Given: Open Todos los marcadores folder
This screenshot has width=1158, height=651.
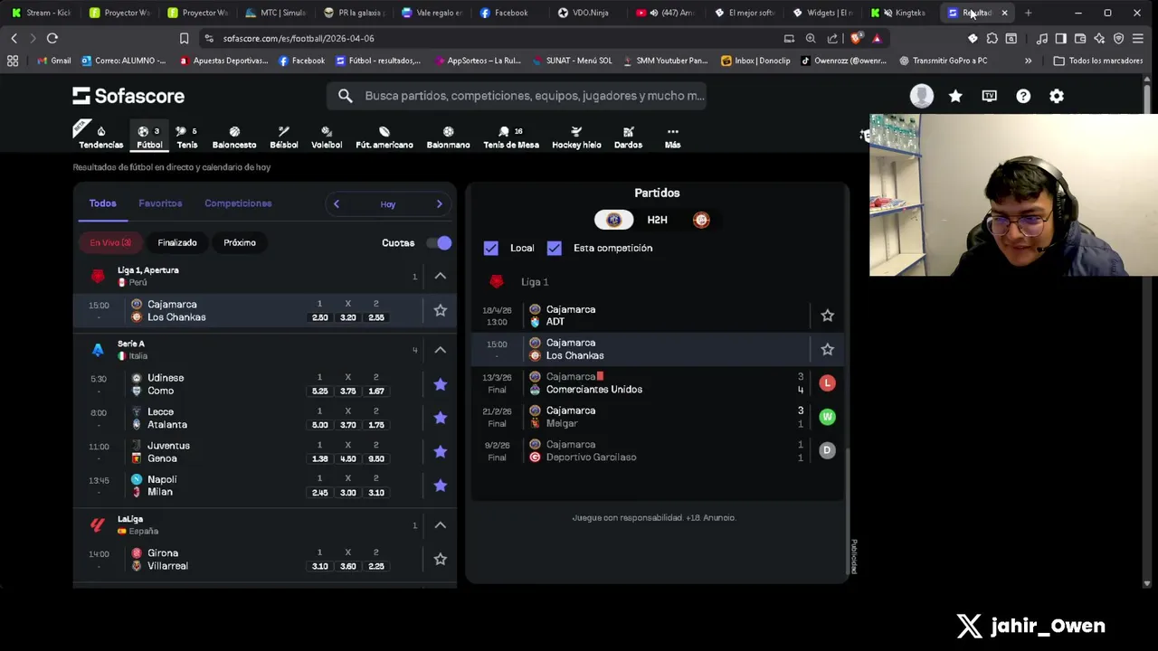Looking at the screenshot, I should (1096, 61).
